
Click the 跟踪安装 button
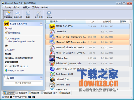click(65, 93)
